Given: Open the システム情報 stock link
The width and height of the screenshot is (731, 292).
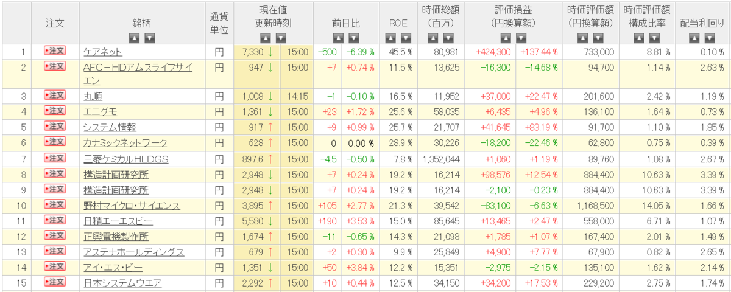Looking at the screenshot, I should click(x=110, y=127).
